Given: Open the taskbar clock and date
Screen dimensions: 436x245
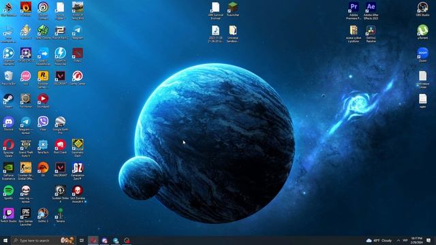Looking at the screenshot, I should click(x=416, y=240).
